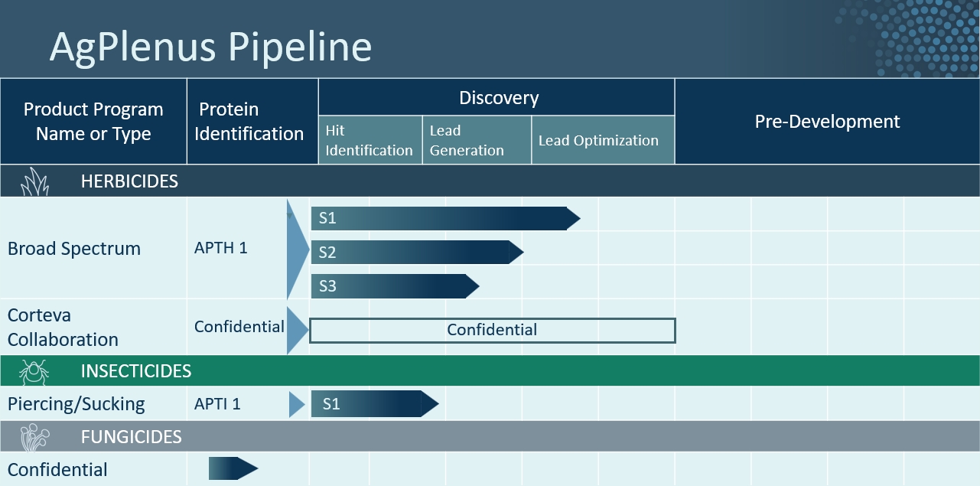Click the Broad Spectrum program label

coord(74,249)
